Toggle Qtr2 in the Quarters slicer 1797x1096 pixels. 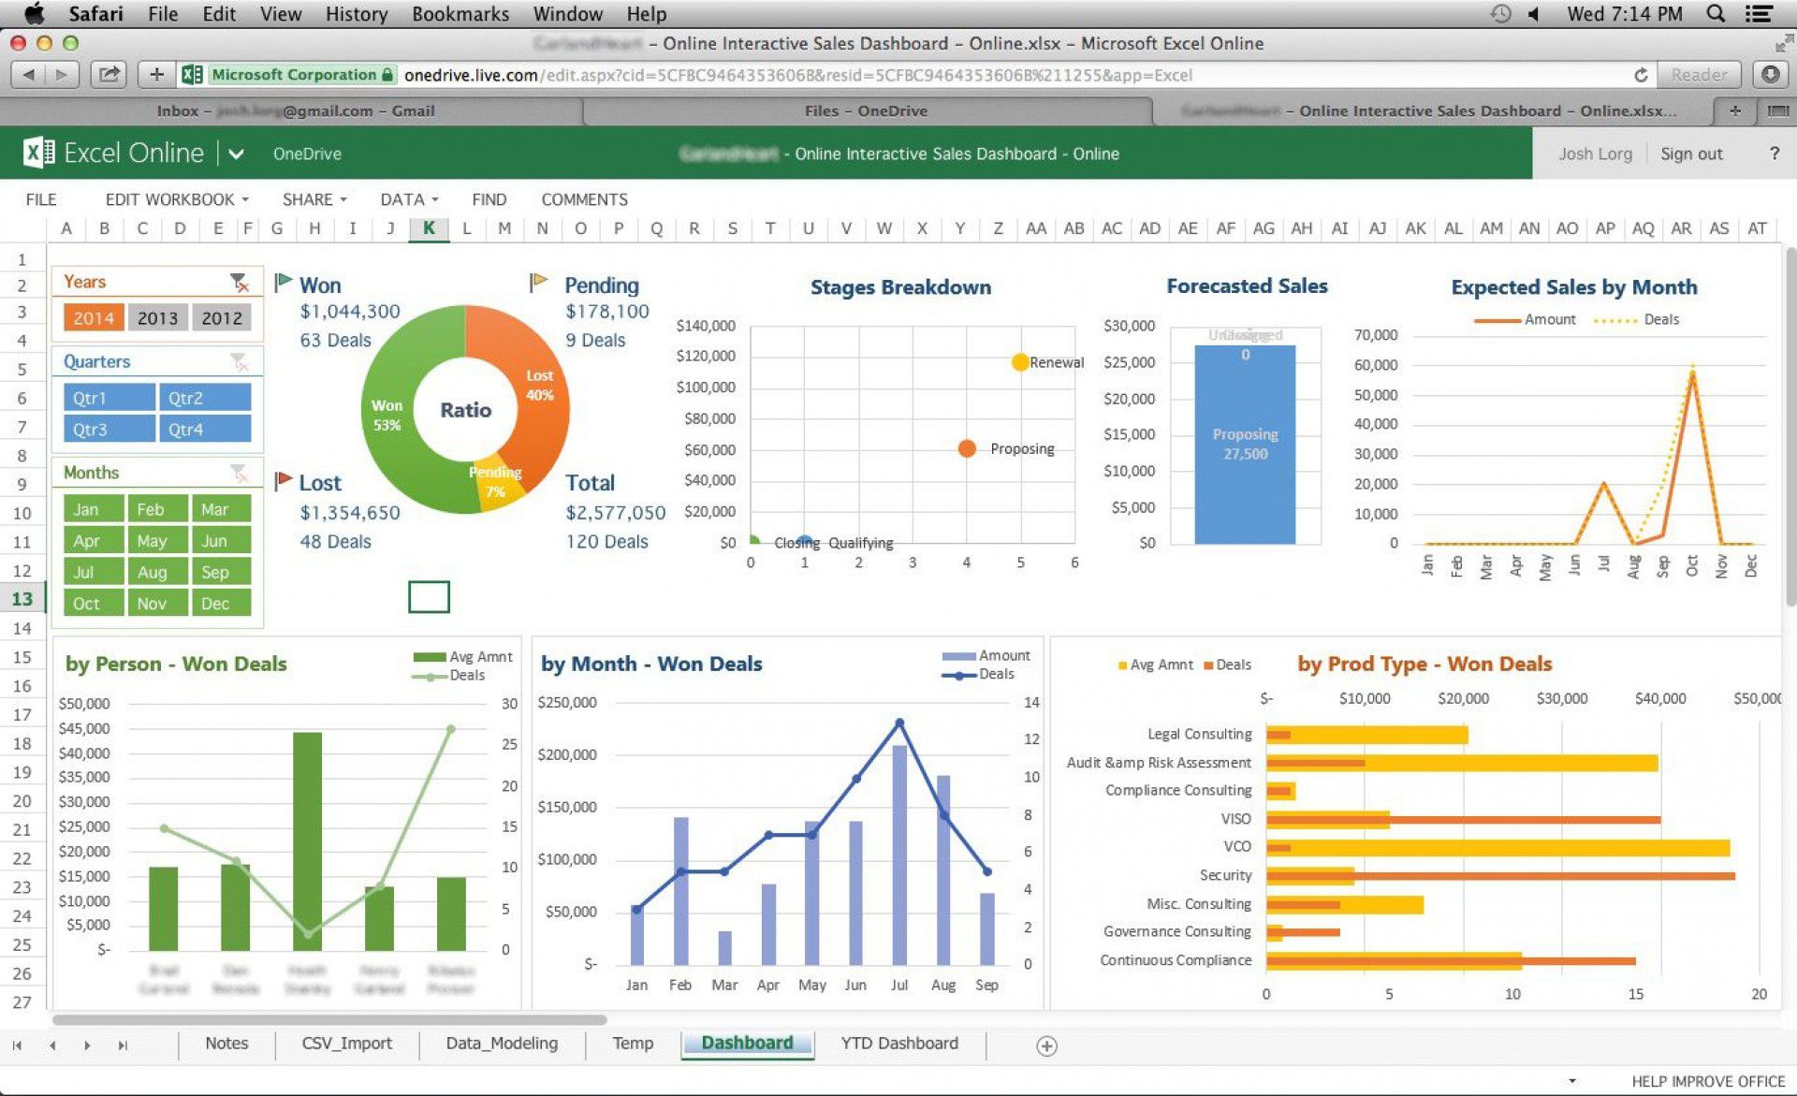pyautogui.click(x=205, y=397)
